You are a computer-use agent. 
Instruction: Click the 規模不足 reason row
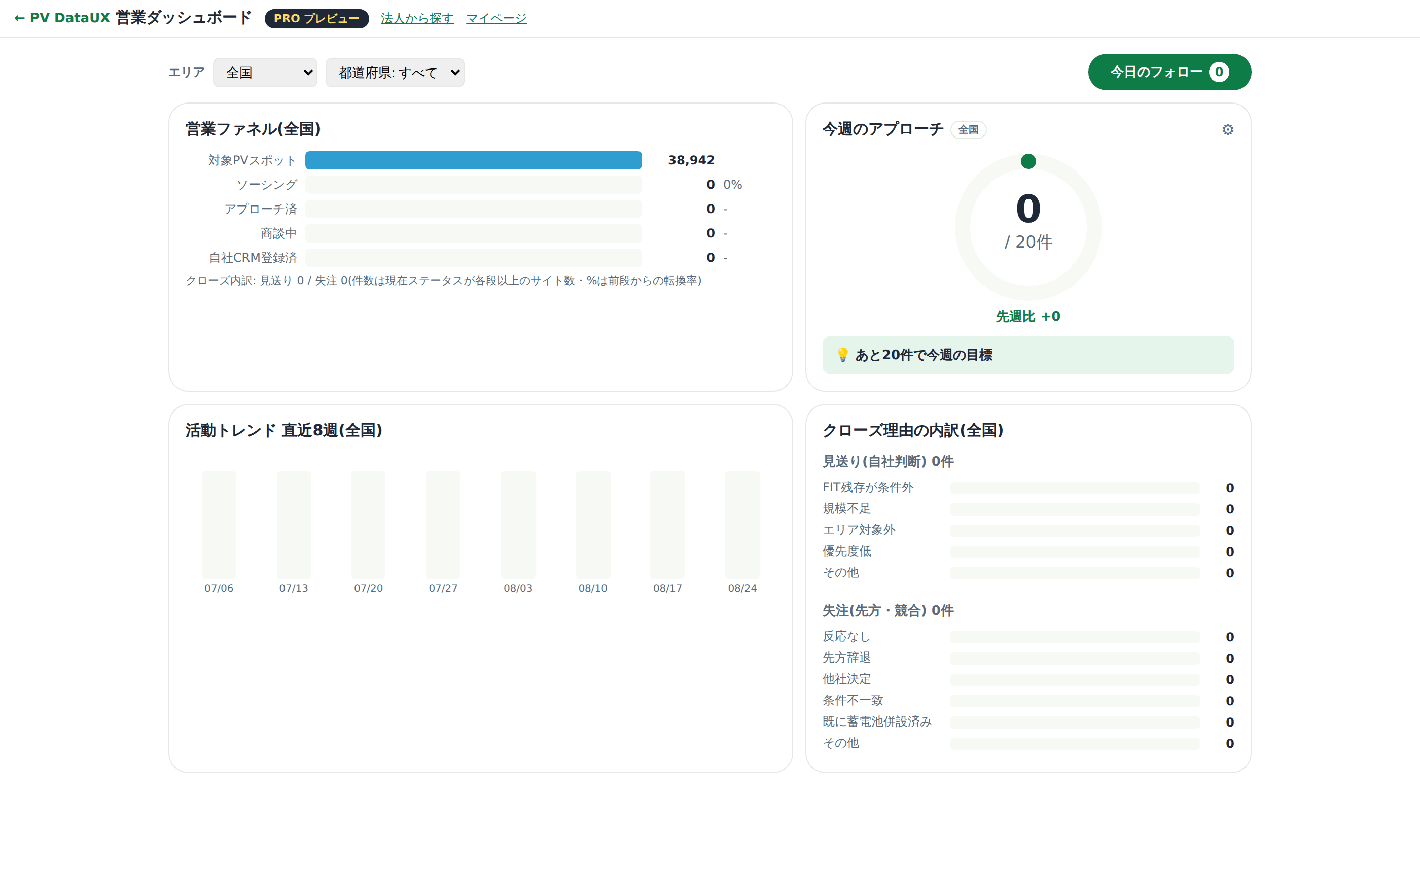(x=1028, y=508)
